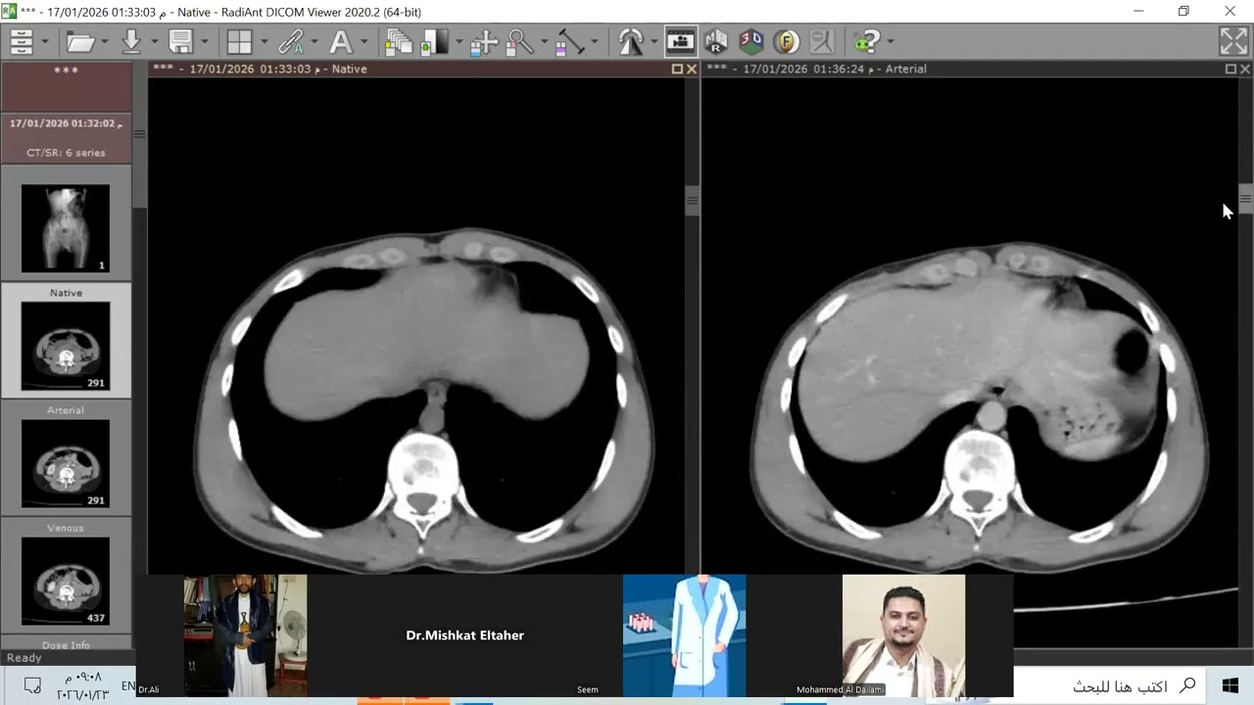
Task: Click the Arterial panel slice slider handle
Action: click(1245, 199)
